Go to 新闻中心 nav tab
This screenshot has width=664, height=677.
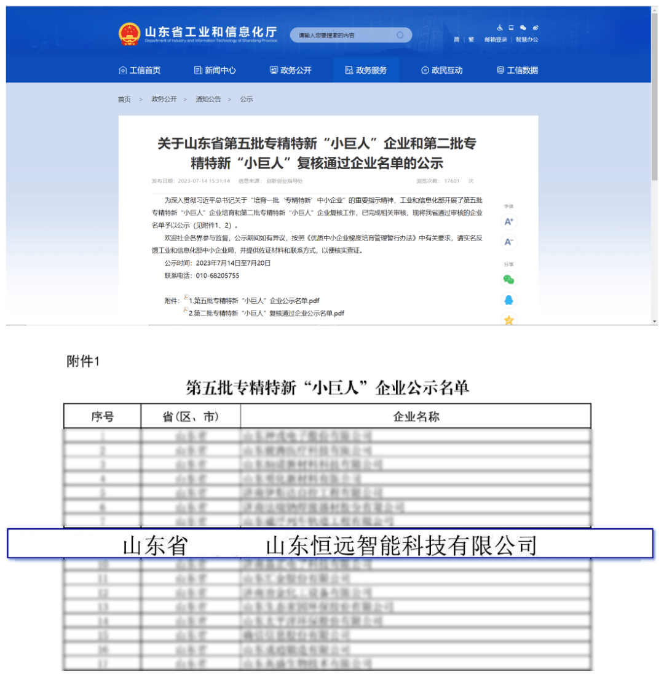(215, 70)
